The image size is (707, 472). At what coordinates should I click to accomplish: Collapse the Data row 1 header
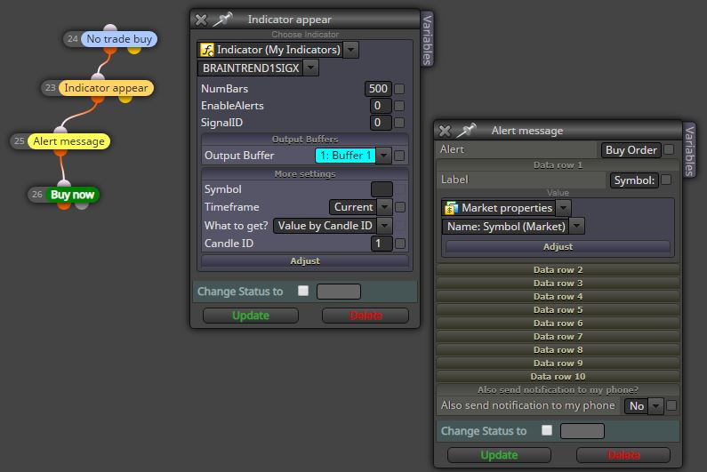558,165
